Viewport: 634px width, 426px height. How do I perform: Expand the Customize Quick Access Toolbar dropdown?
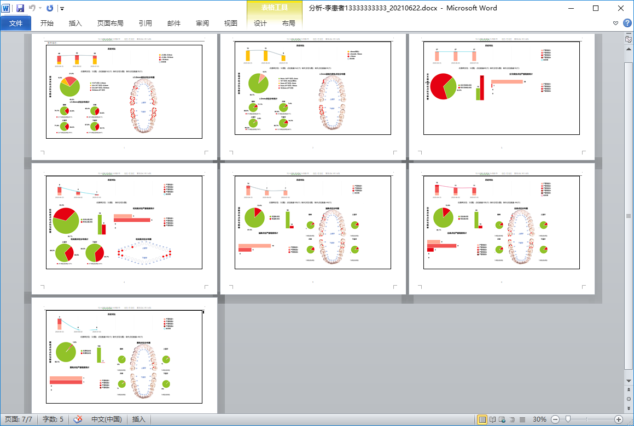[62, 9]
